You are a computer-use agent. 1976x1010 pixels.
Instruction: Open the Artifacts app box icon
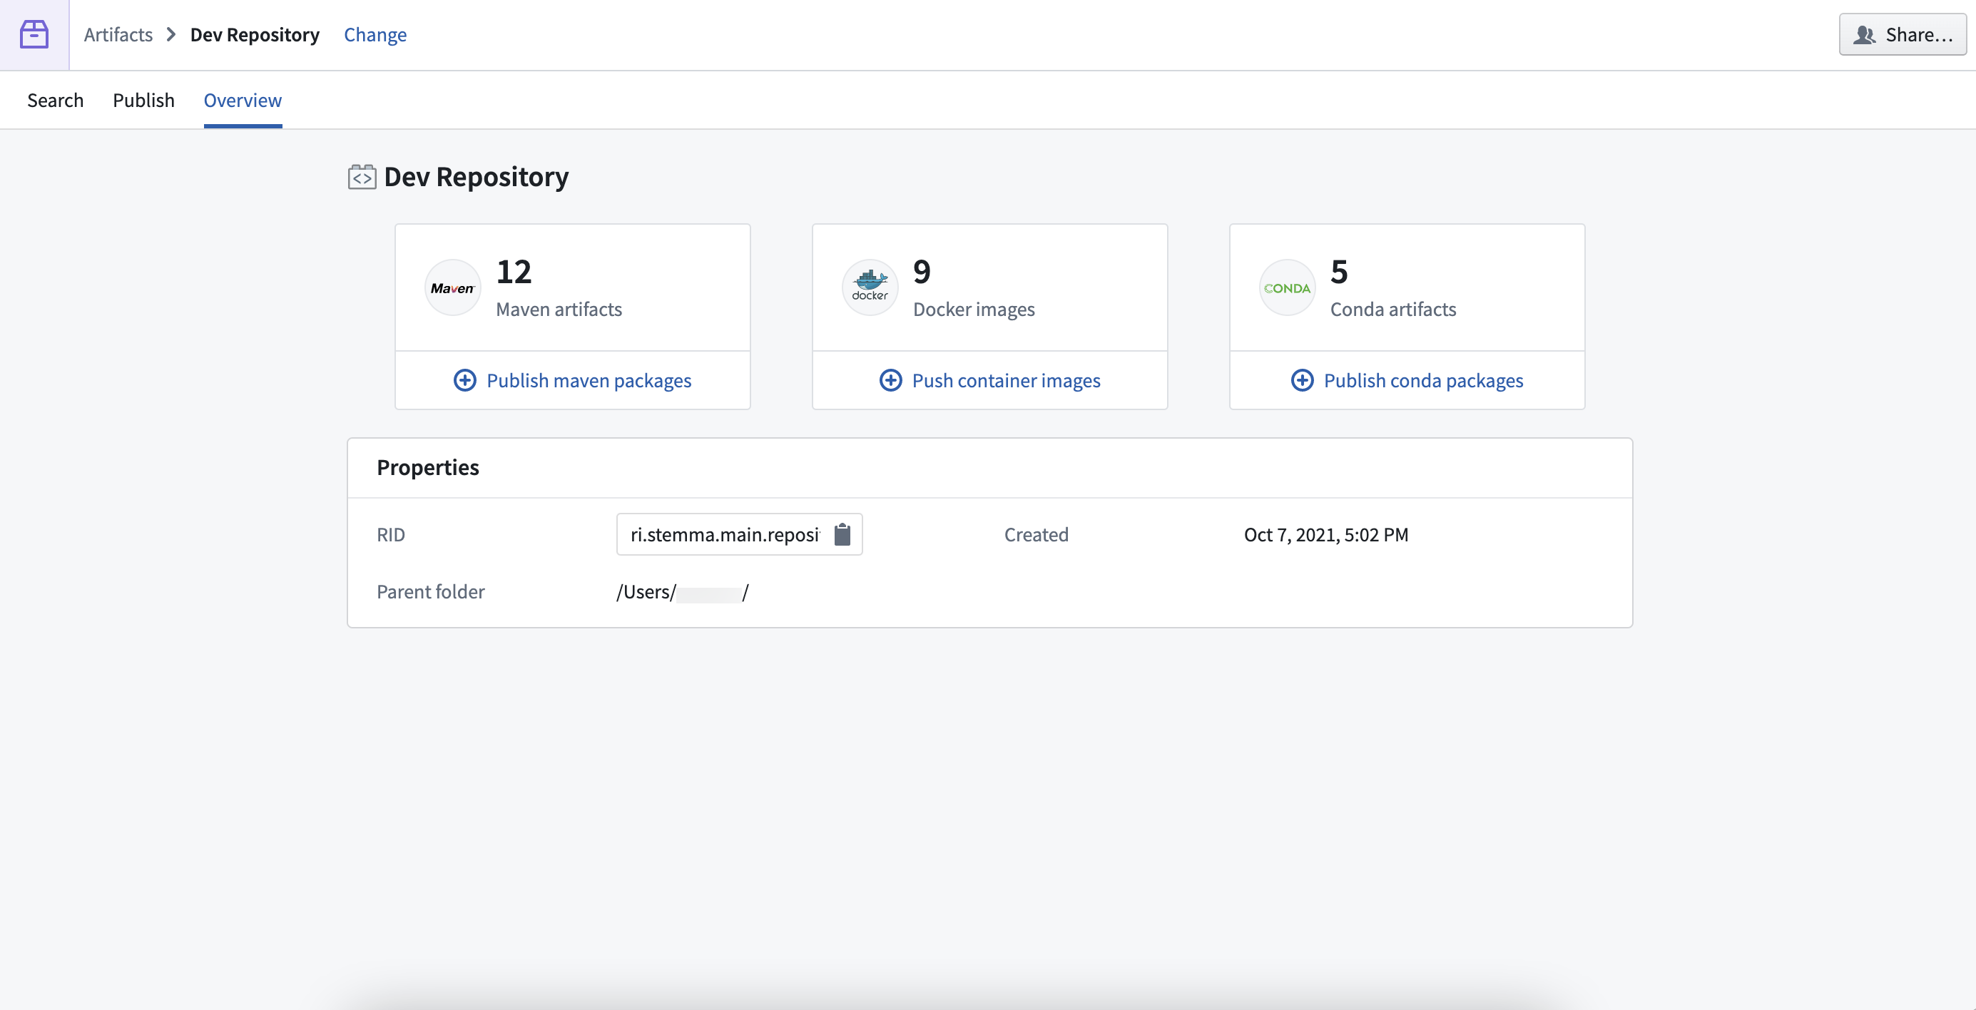pyautogui.click(x=34, y=34)
